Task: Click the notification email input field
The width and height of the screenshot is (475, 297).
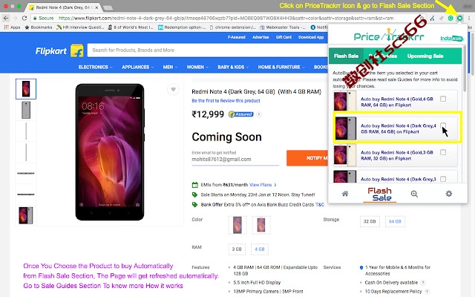Action: coord(235,160)
